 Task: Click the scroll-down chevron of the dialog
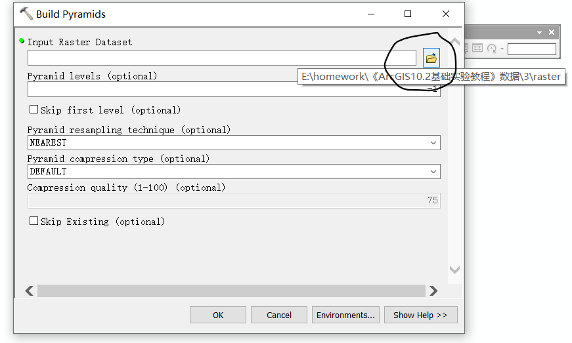pyautogui.click(x=454, y=270)
